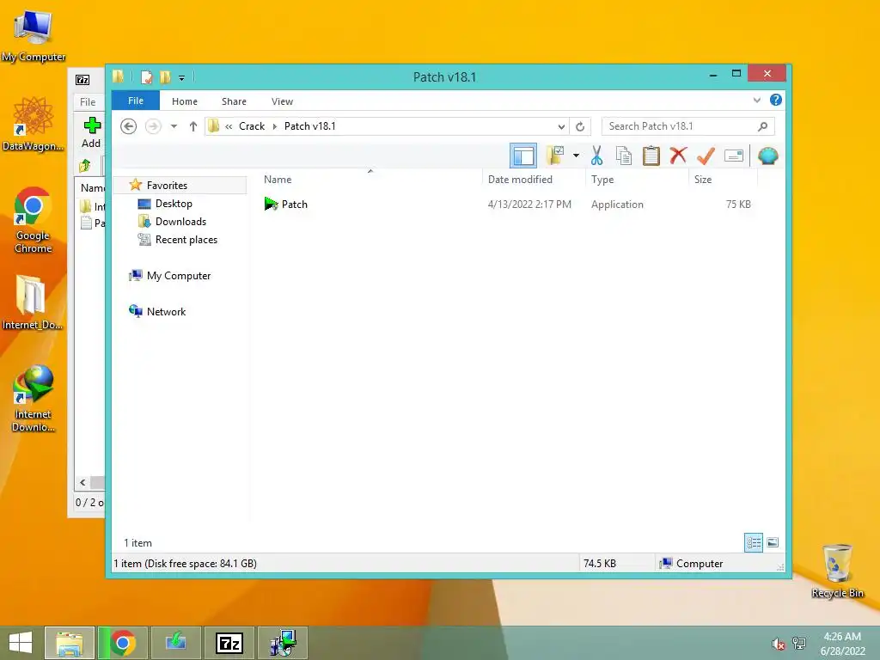880x660 pixels.
Task: Click the quick access new folder icon
Action: [x=165, y=77]
